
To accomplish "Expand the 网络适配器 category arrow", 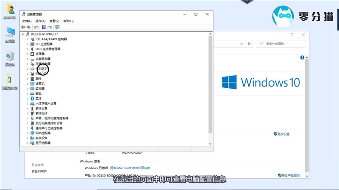I will coord(28,133).
